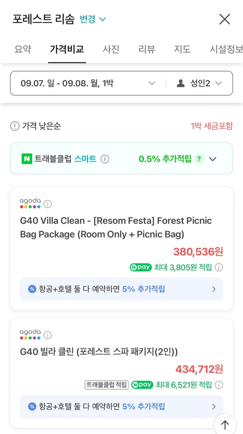Viewport: 243px width, 434px height.
Task: Tap info icon next to 최대 6,521원 적립
Action: 219,385
